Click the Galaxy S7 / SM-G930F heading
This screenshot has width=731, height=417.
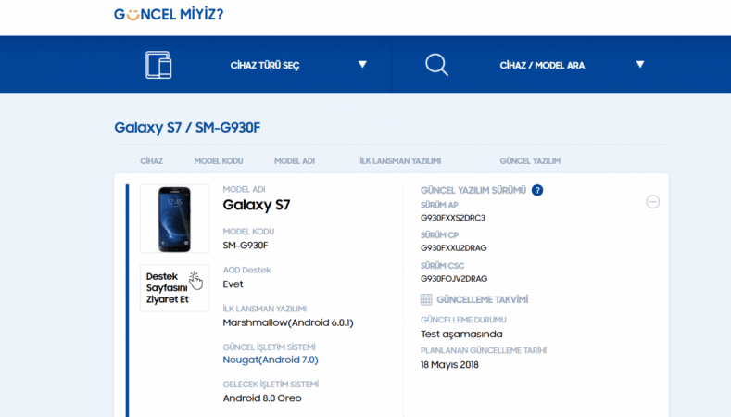click(187, 127)
